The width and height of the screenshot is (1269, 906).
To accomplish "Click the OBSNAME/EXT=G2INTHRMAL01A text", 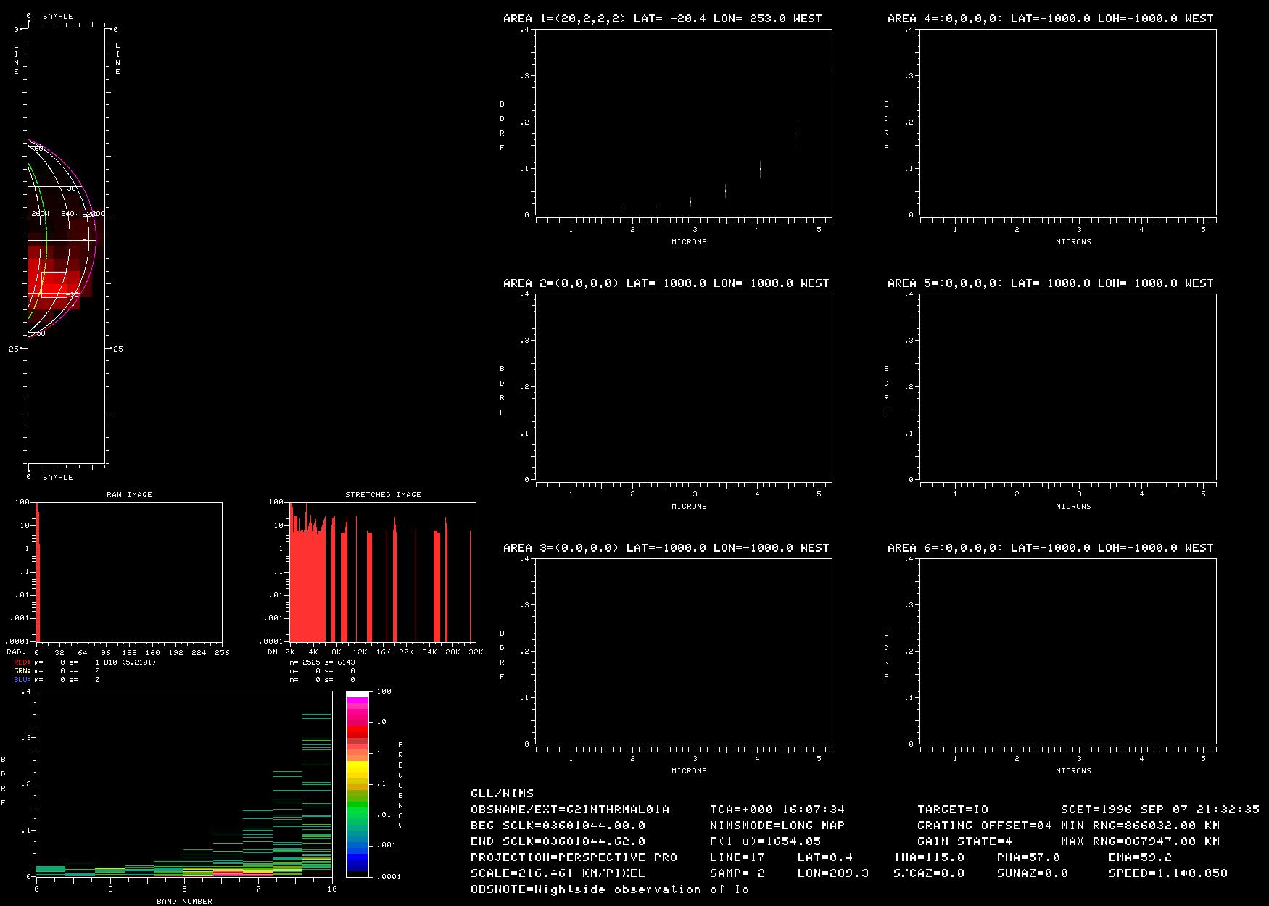I will pos(570,810).
